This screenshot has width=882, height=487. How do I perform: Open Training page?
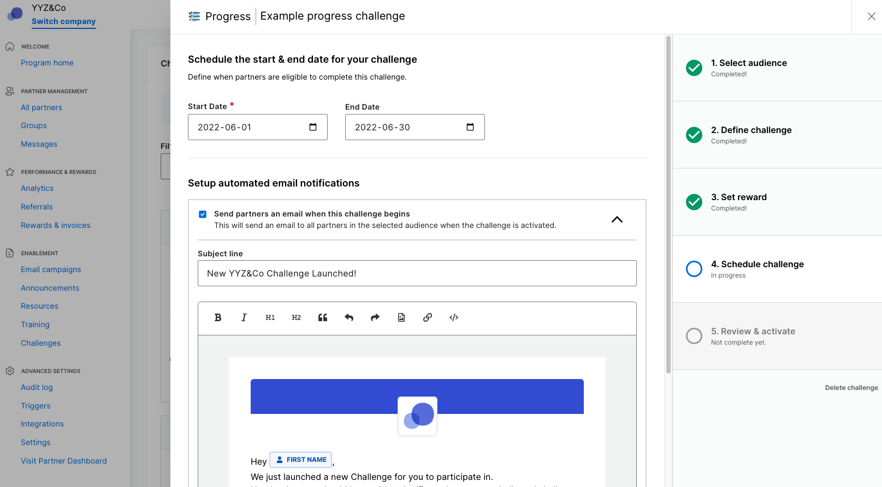pos(35,324)
